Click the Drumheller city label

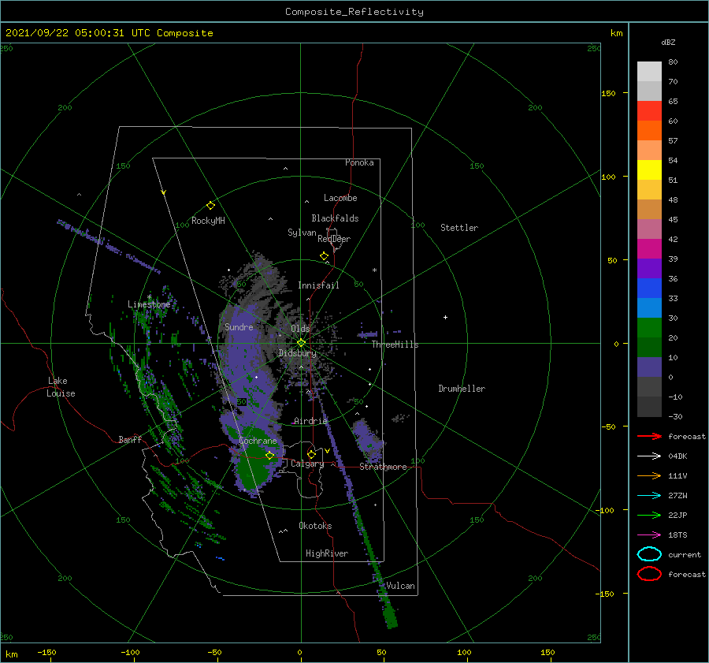pos(461,389)
